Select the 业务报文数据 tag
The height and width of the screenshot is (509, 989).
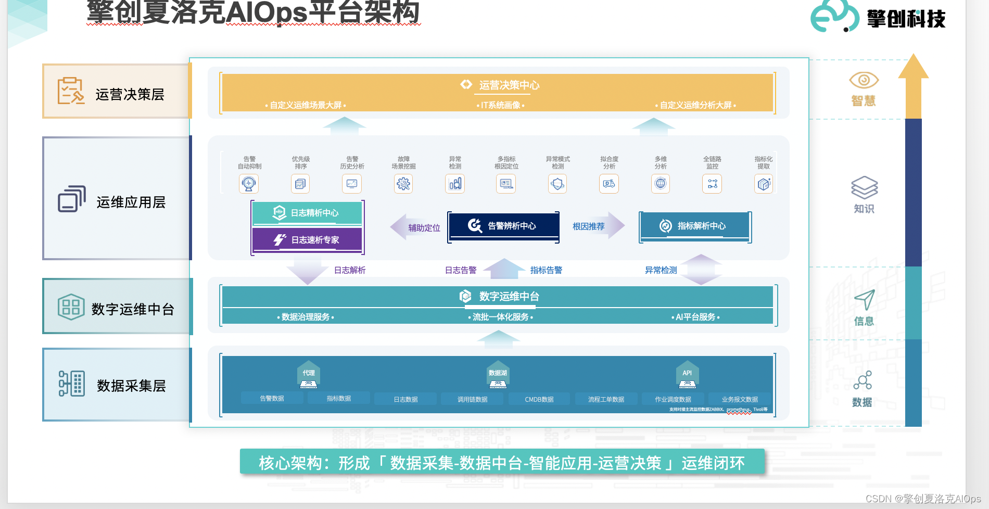(740, 399)
